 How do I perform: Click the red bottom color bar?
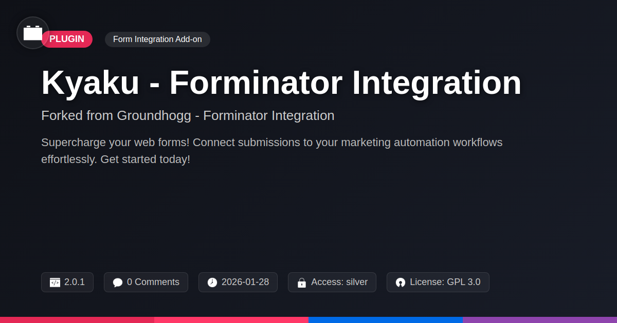pos(77,320)
